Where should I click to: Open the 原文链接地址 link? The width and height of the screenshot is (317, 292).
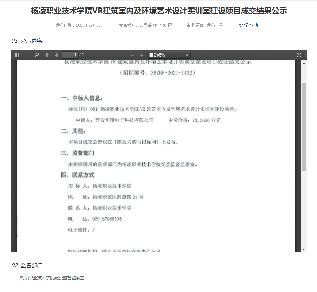pos(250,25)
